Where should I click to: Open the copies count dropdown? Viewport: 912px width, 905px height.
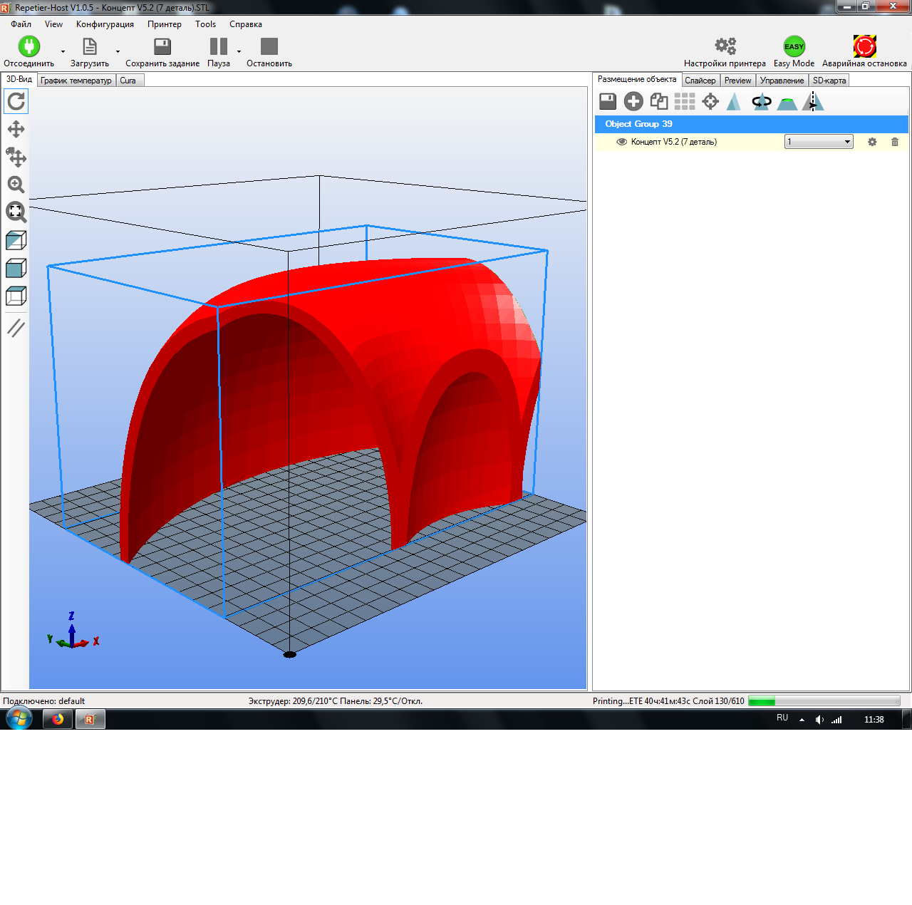846,141
